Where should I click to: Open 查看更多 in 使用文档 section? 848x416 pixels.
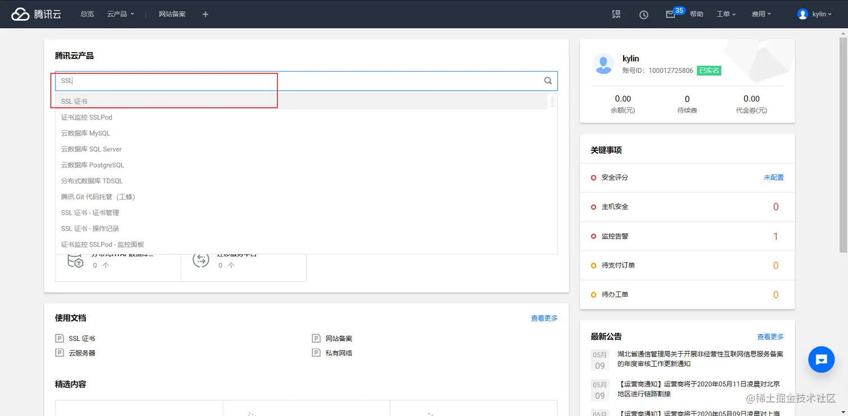(544, 318)
